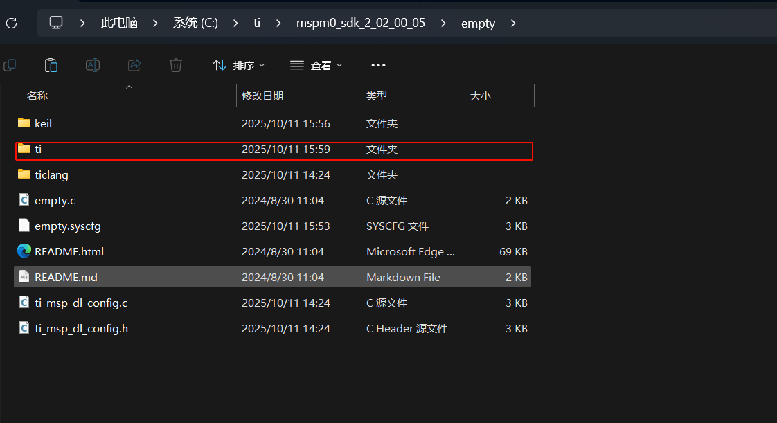Click the share icon in toolbar

pyautogui.click(x=134, y=65)
